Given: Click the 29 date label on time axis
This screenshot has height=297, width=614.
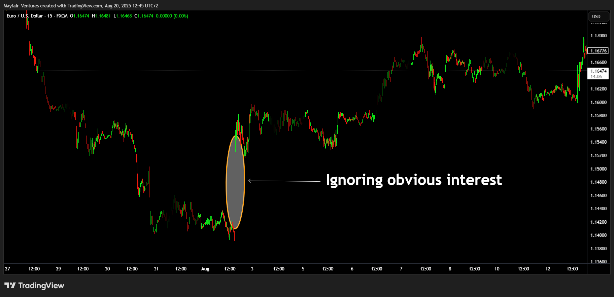Looking at the screenshot, I should (58, 269).
